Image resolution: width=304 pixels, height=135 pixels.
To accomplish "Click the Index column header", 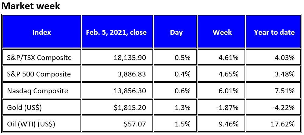I will (x=42, y=32).
